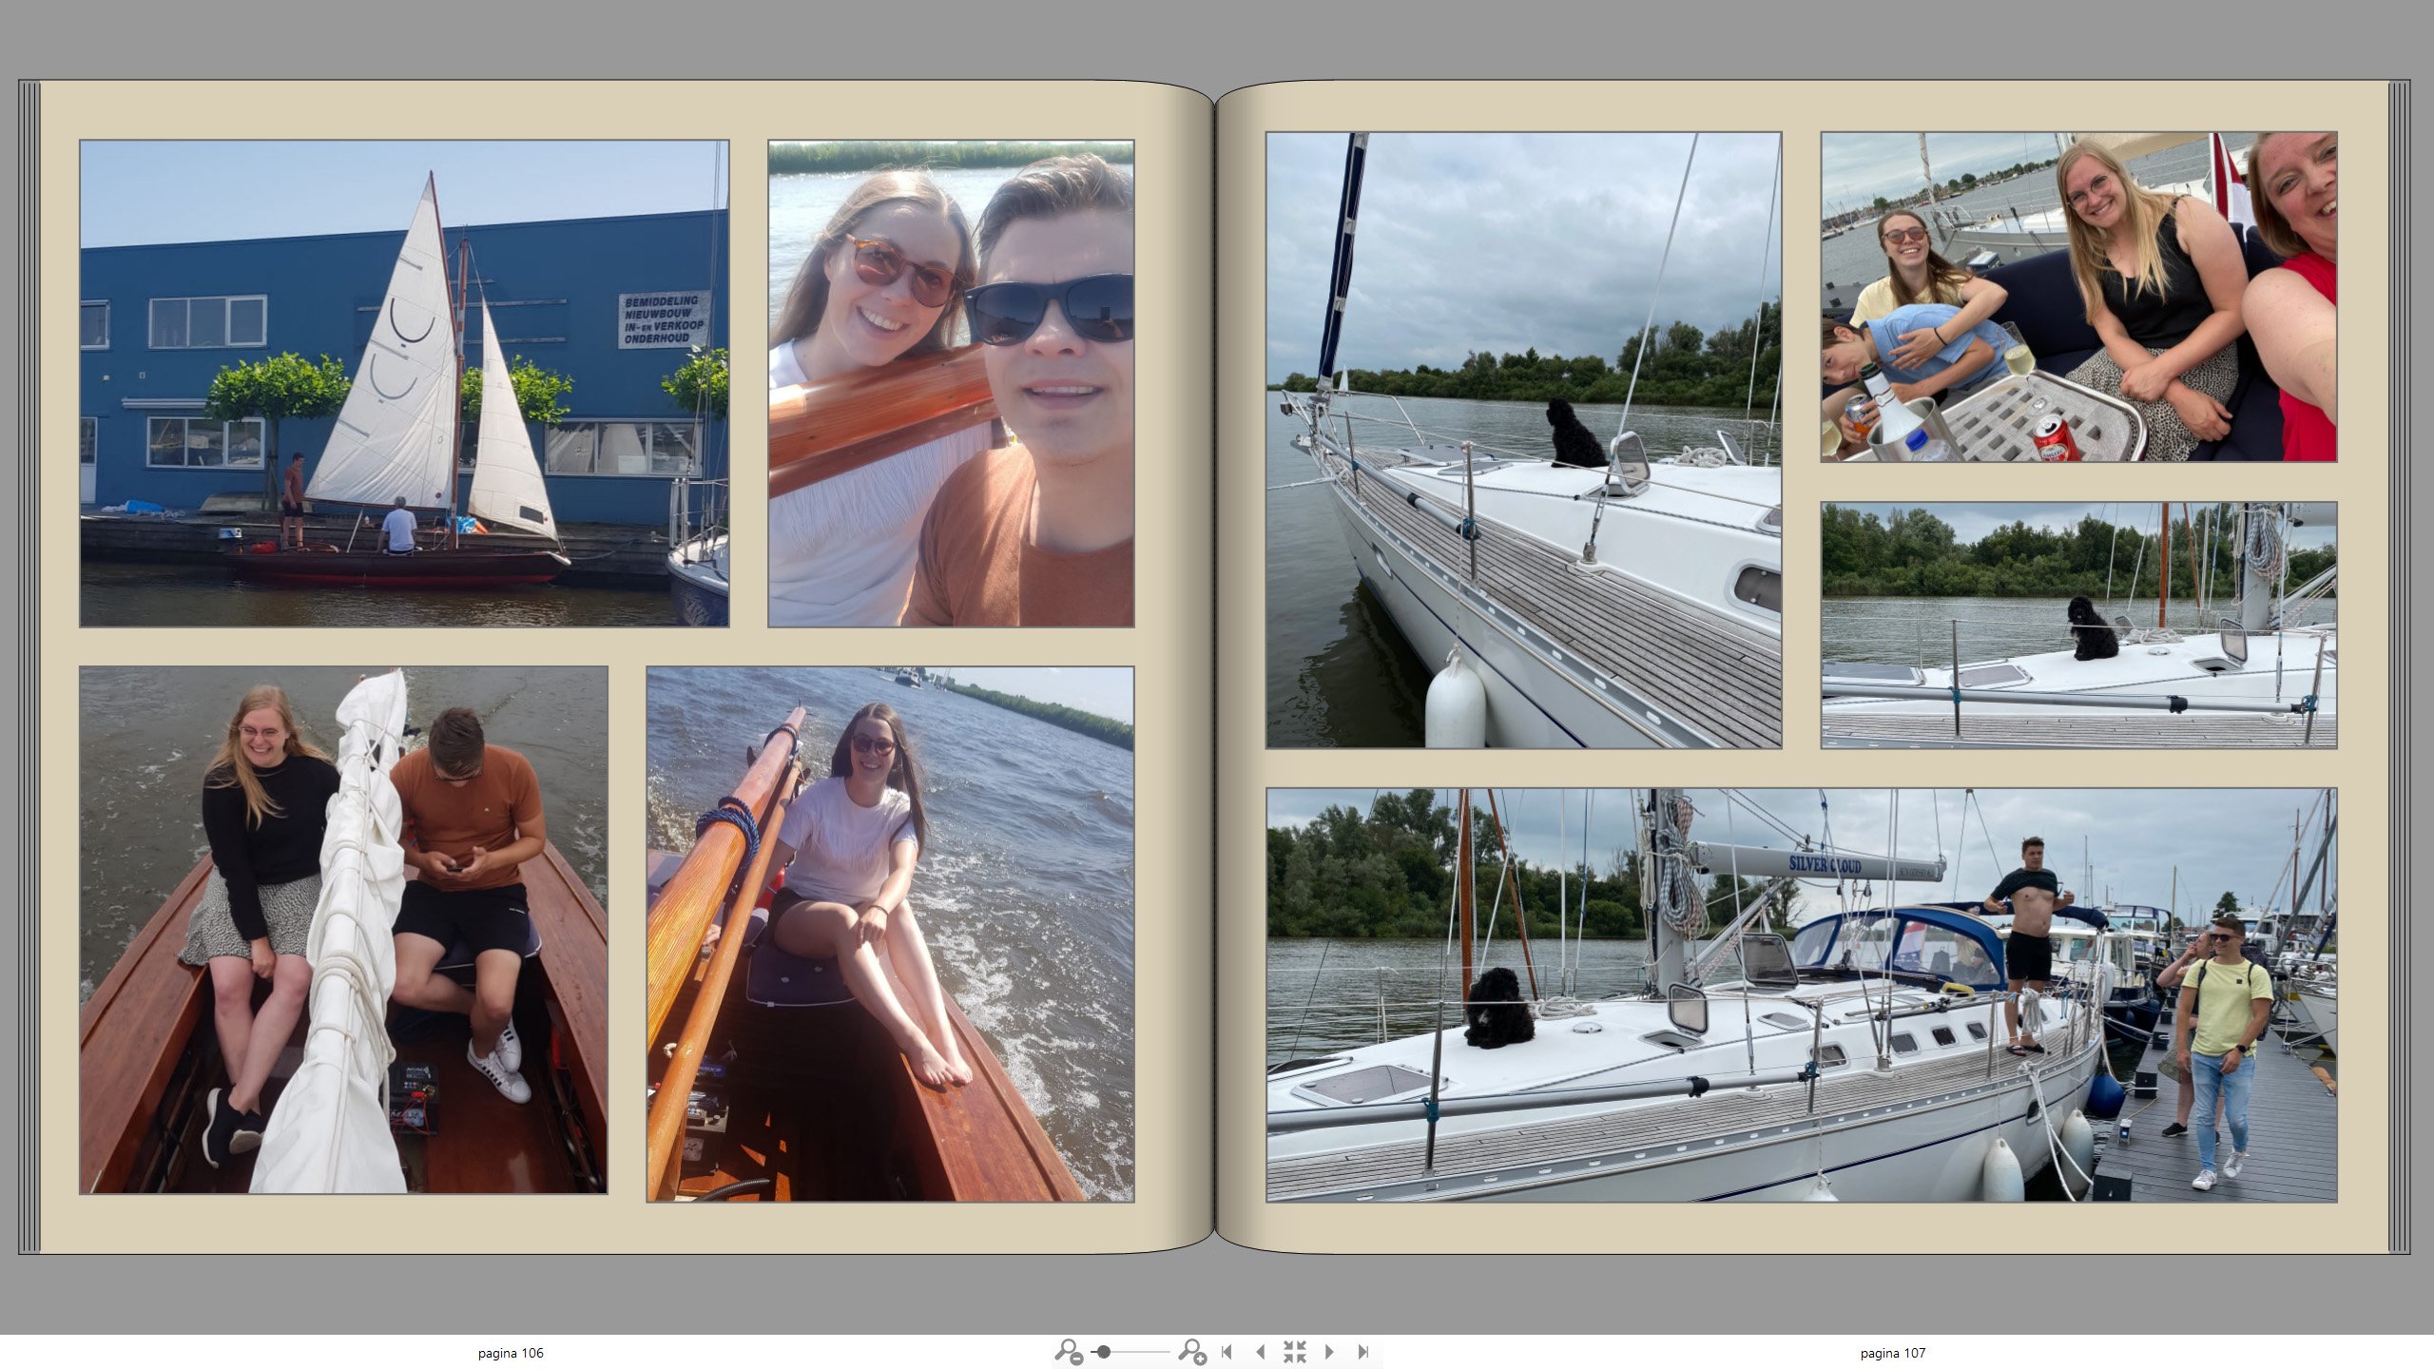This screenshot has width=2434, height=1369.
Task: Click the zoom slider handle
Action: point(1104,1351)
